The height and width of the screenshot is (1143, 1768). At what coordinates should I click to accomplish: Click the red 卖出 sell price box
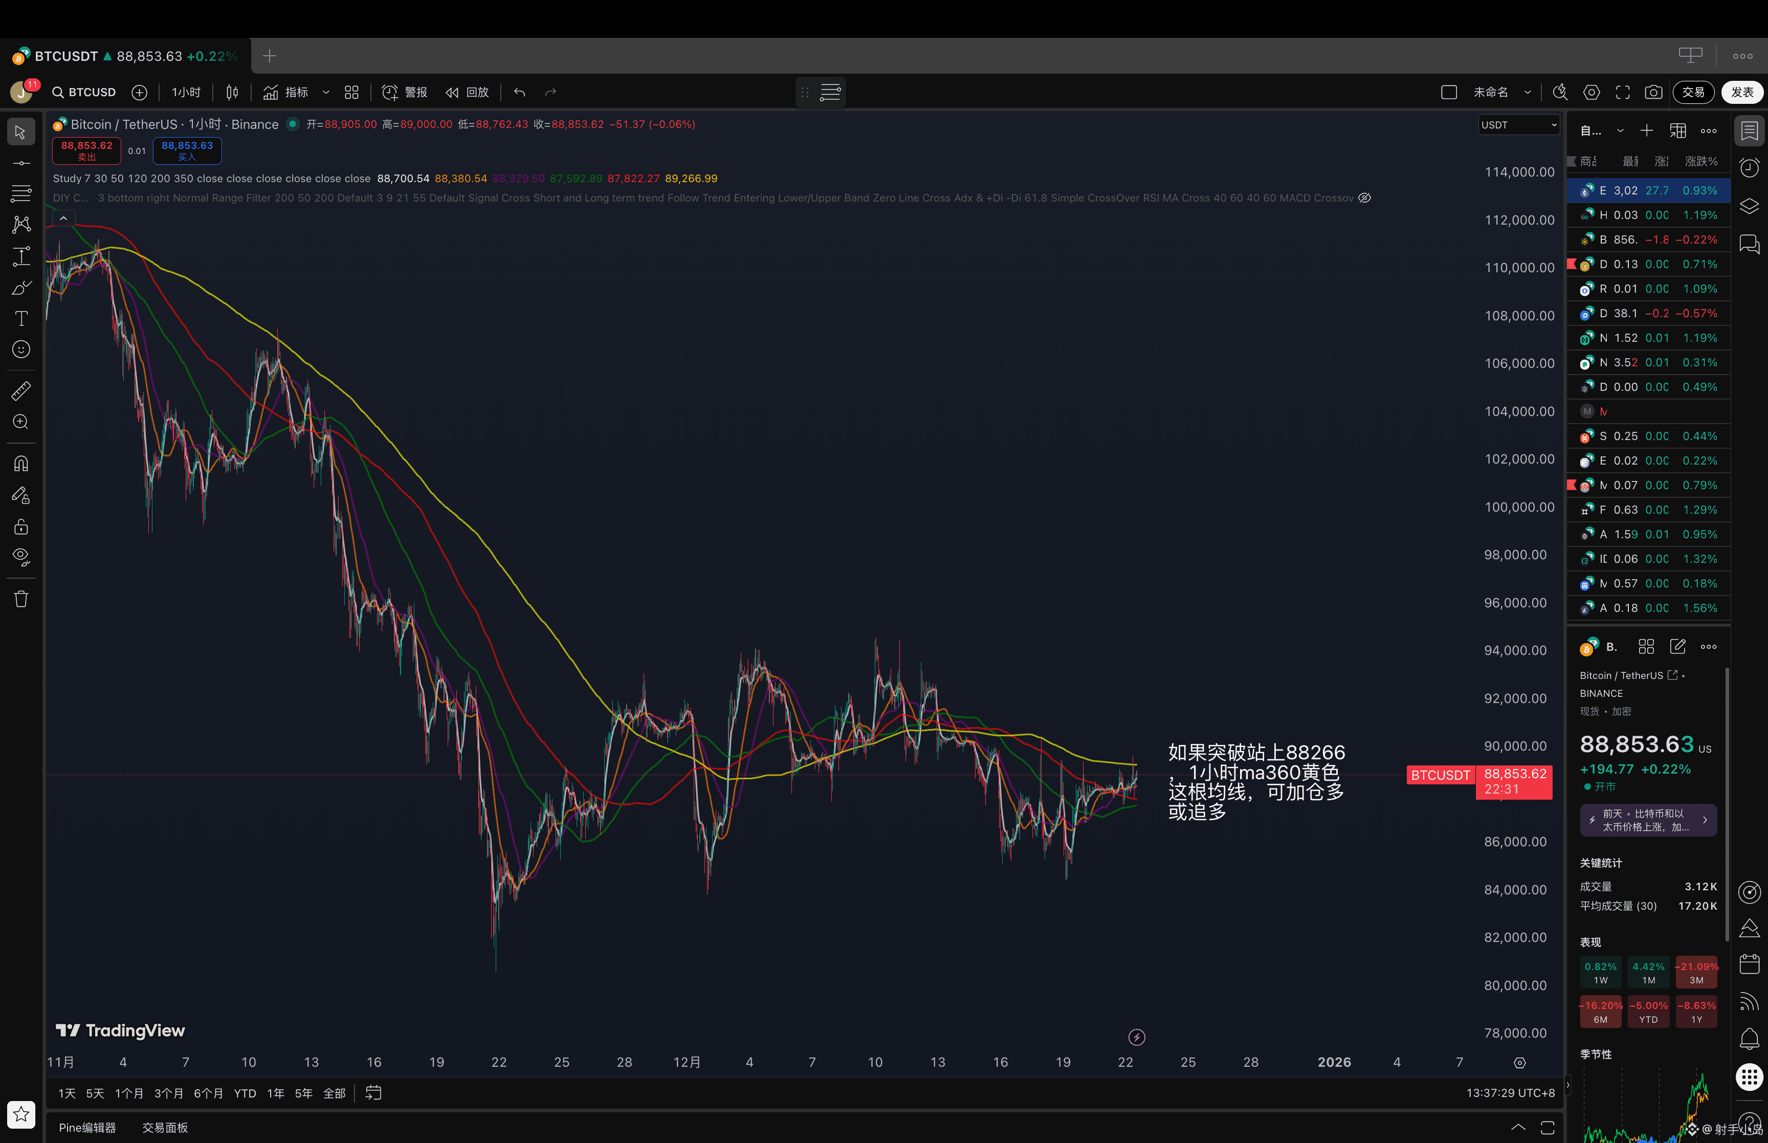(x=87, y=150)
